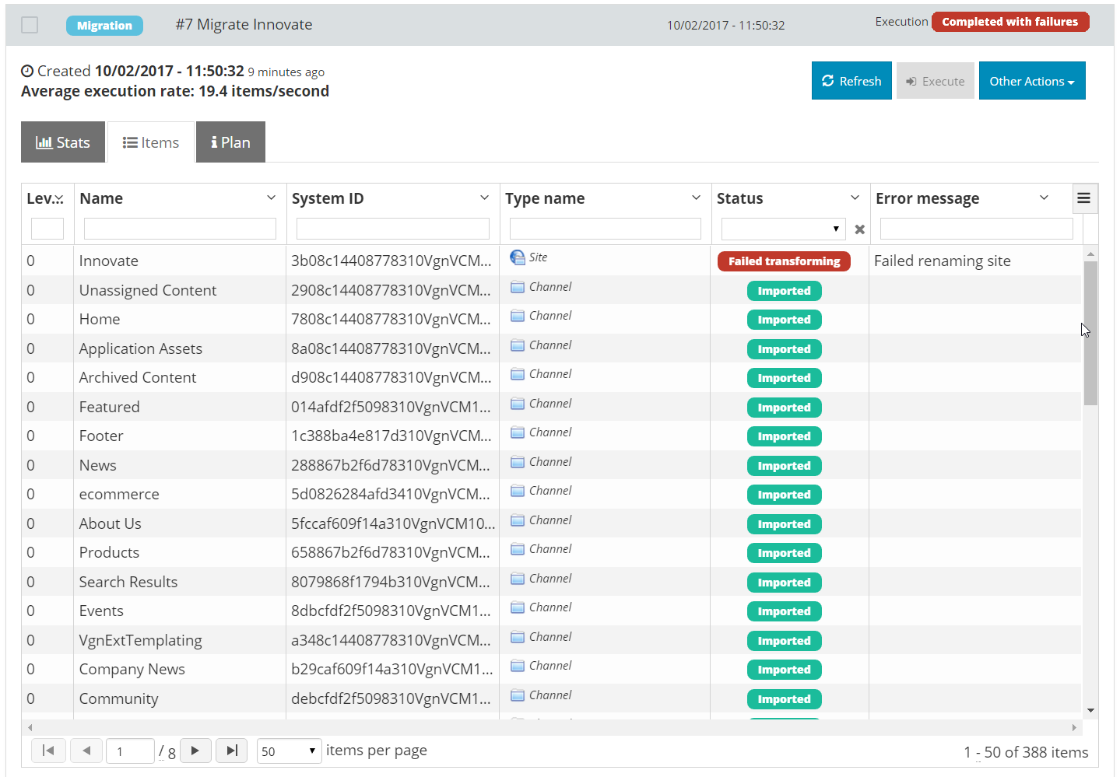Click the Channel folder icon for Footer
Image resolution: width=1120 pixels, height=777 pixels.
pyautogui.click(x=518, y=432)
